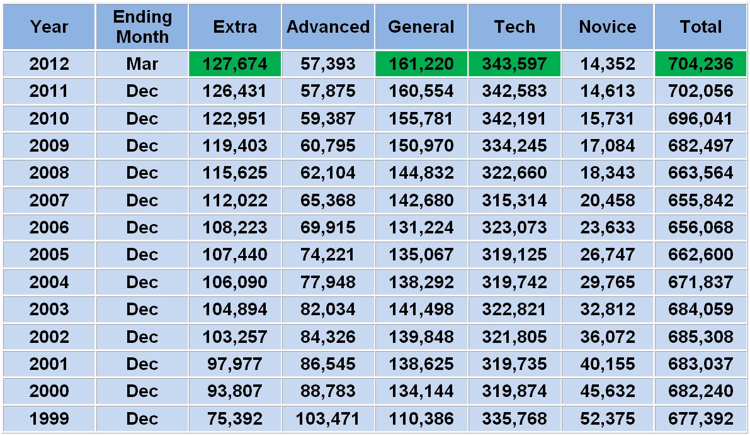
Task: Click the General column header
Action: click(x=421, y=27)
